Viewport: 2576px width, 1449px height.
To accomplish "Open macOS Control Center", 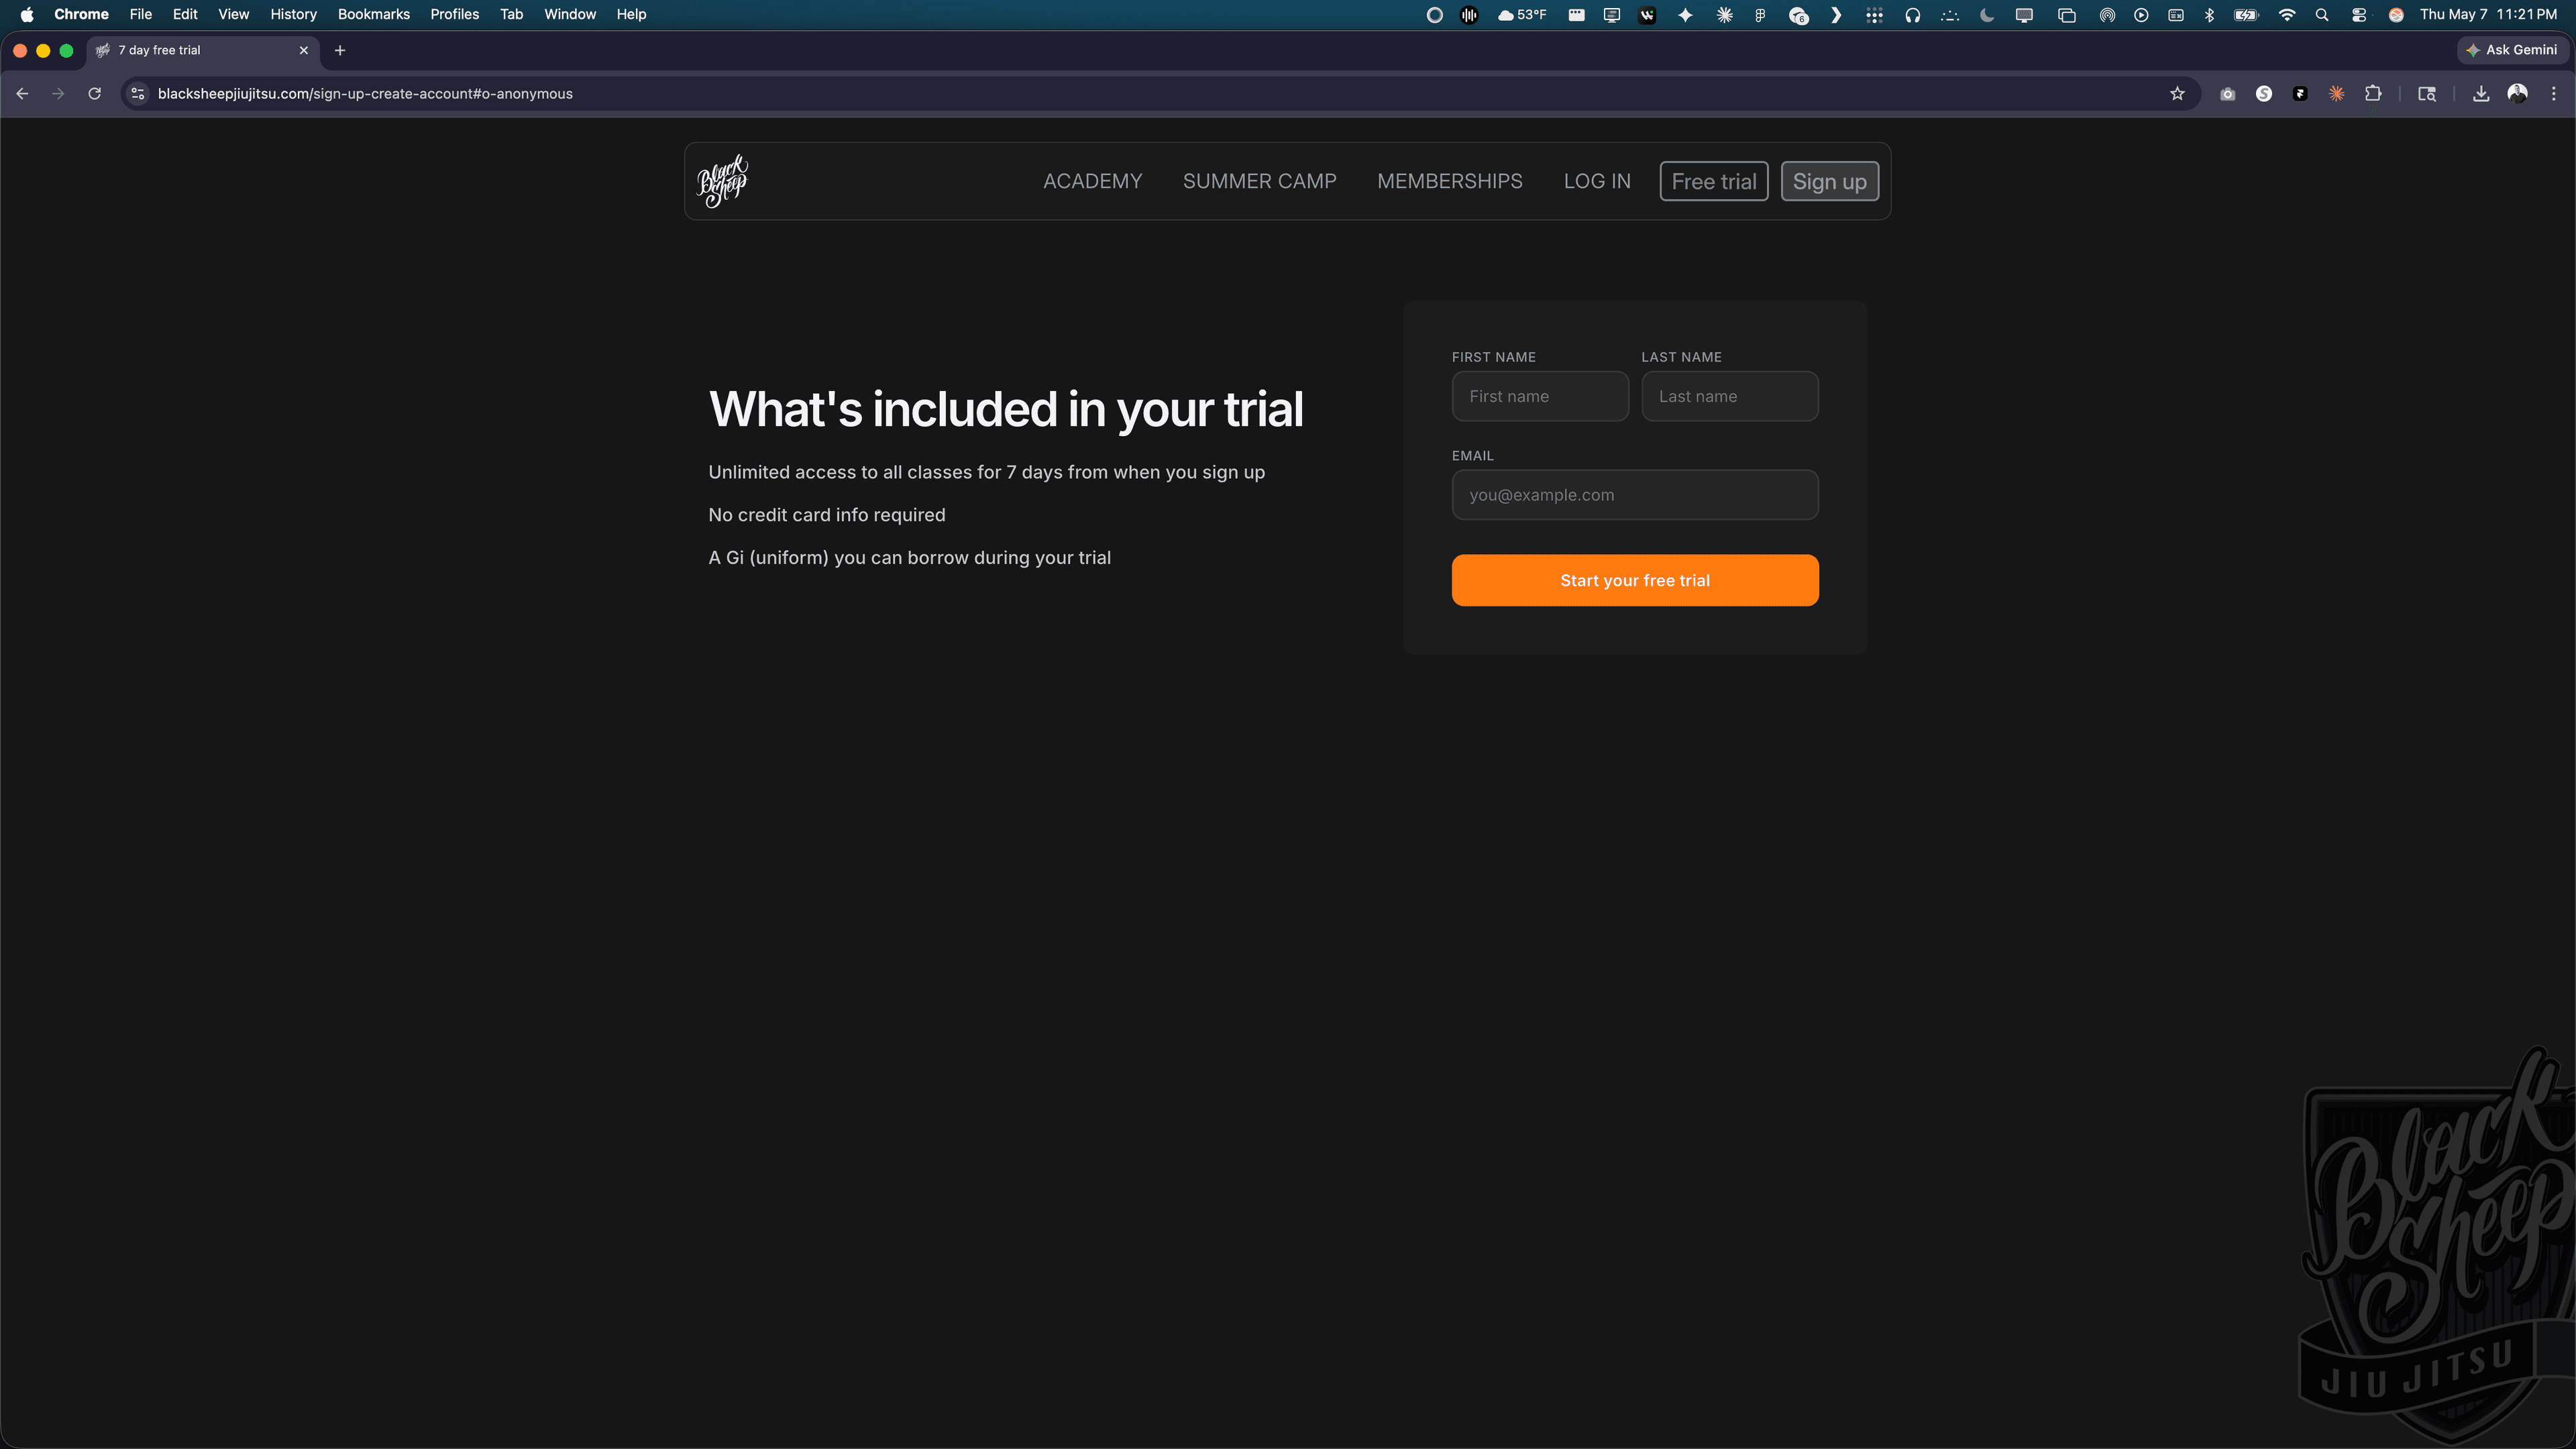I will coord(2359,15).
